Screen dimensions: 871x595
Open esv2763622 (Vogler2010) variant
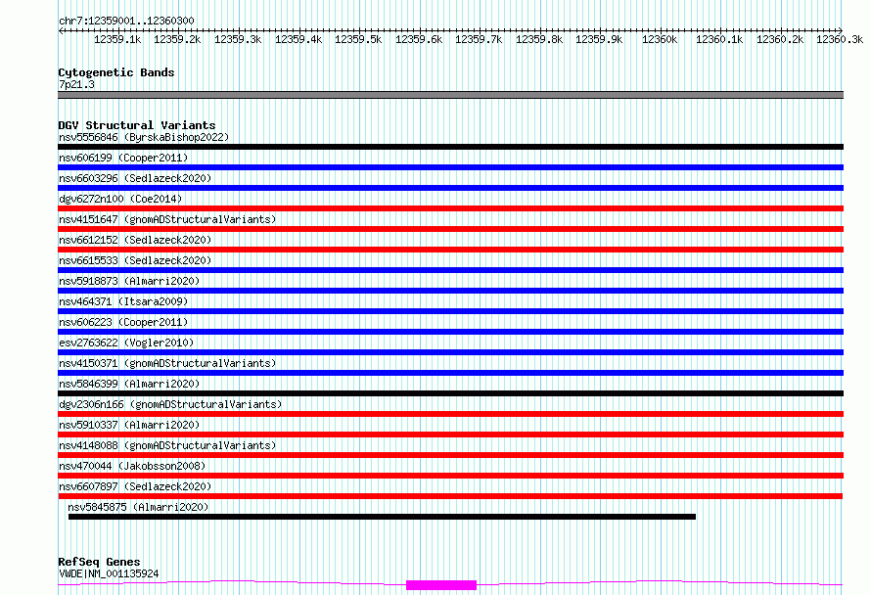point(126,343)
